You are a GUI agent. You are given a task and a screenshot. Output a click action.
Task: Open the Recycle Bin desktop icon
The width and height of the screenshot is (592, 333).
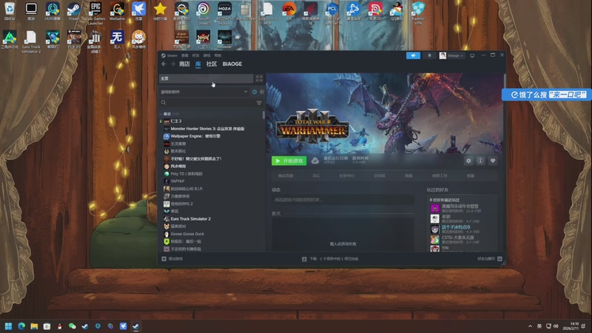[x=10, y=10]
